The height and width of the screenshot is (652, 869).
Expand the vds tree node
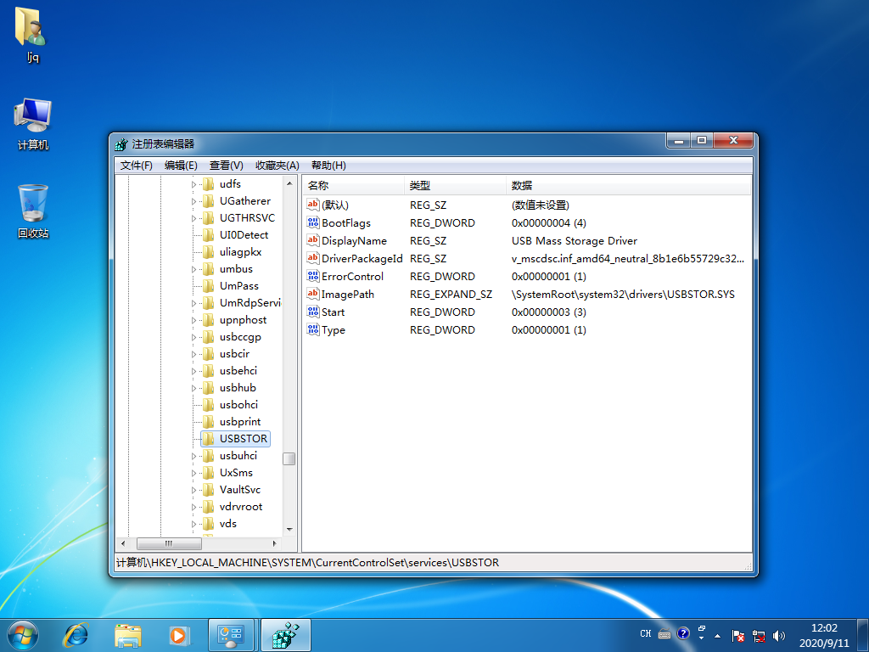click(x=193, y=523)
